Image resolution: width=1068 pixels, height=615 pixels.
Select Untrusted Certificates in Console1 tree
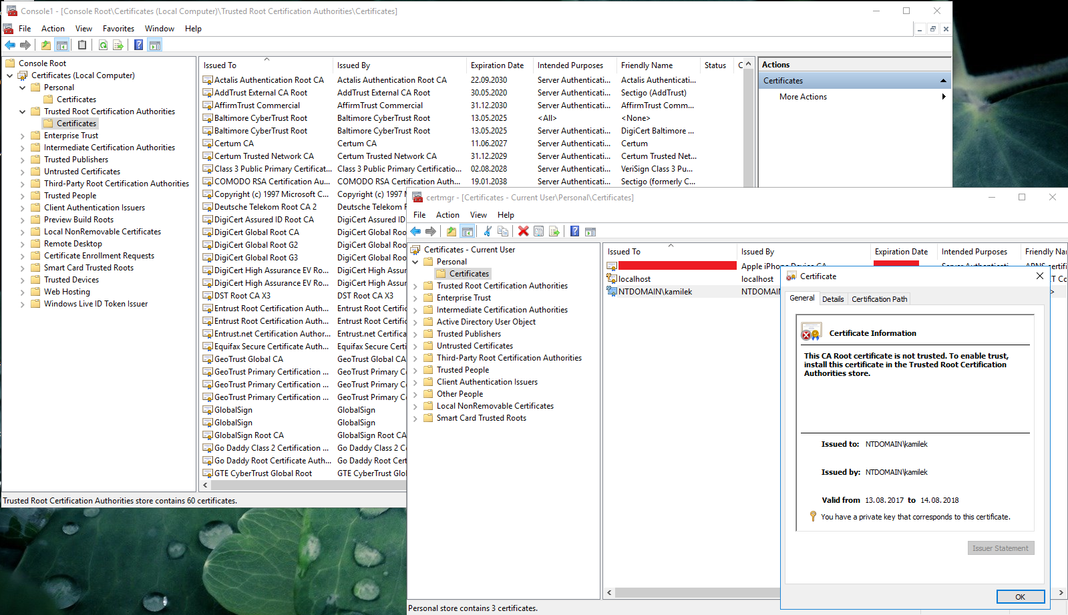[x=82, y=172]
